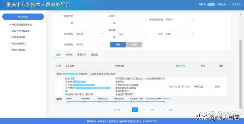
Task: Open the 申报职称层级 dropdown
Action: coord(179,20)
